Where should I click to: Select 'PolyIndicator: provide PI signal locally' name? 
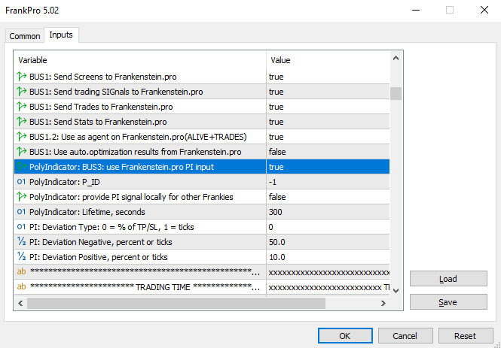pos(131,197)
